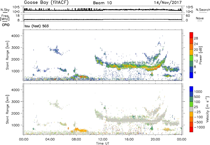This screenshot has height=145, width=210.
Task: Click "Slant Range [km]" label of the velocity panel
Action: (7, 109)
